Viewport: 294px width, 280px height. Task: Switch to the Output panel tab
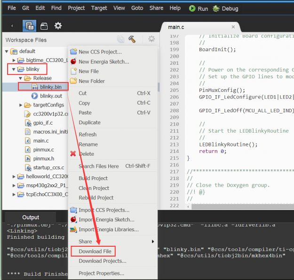31,217
